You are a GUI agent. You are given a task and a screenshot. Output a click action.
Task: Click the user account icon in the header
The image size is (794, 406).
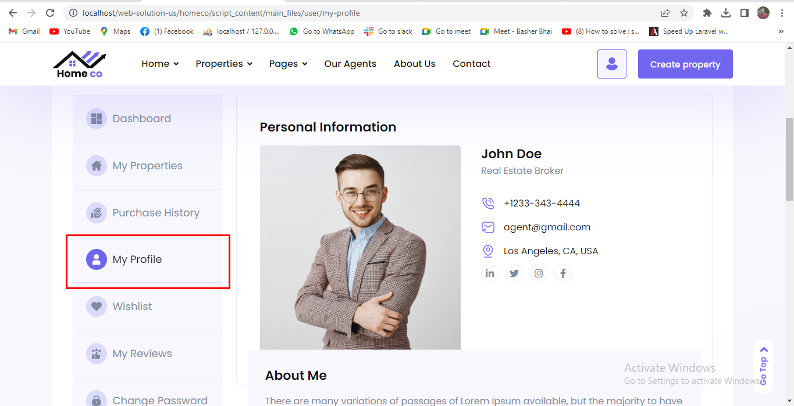[x=611, y=64]
